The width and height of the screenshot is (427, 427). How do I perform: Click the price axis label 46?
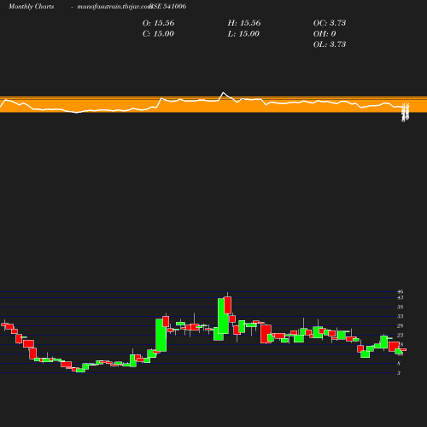click(x=401, y=291)
